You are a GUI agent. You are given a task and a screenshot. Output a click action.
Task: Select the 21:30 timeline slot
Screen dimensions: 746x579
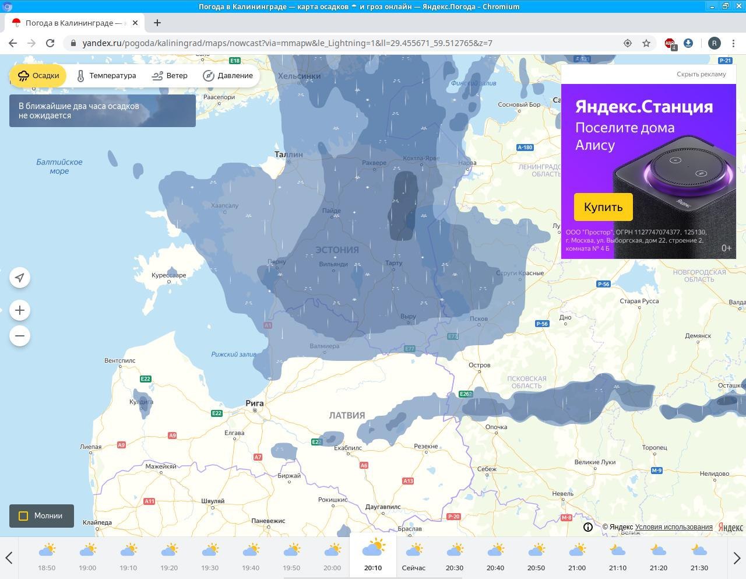(699, 558)
